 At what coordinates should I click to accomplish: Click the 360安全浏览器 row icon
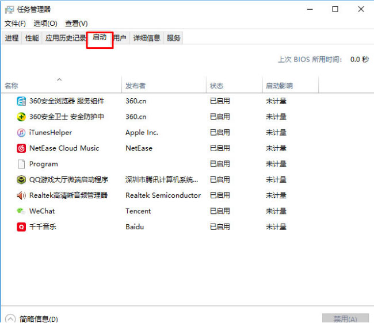(21, 101)
